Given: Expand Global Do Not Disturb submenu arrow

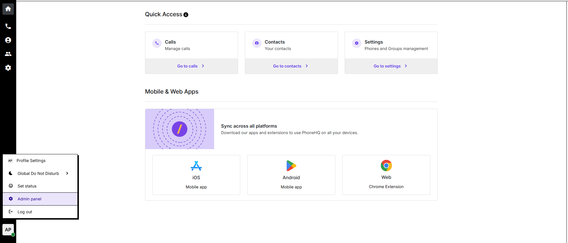Looking at the screenshot, I should 67,173.
